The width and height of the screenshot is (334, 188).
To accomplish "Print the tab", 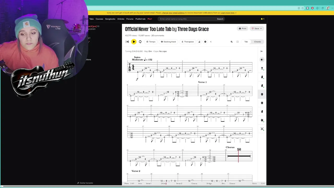I will tap(242, 28).
